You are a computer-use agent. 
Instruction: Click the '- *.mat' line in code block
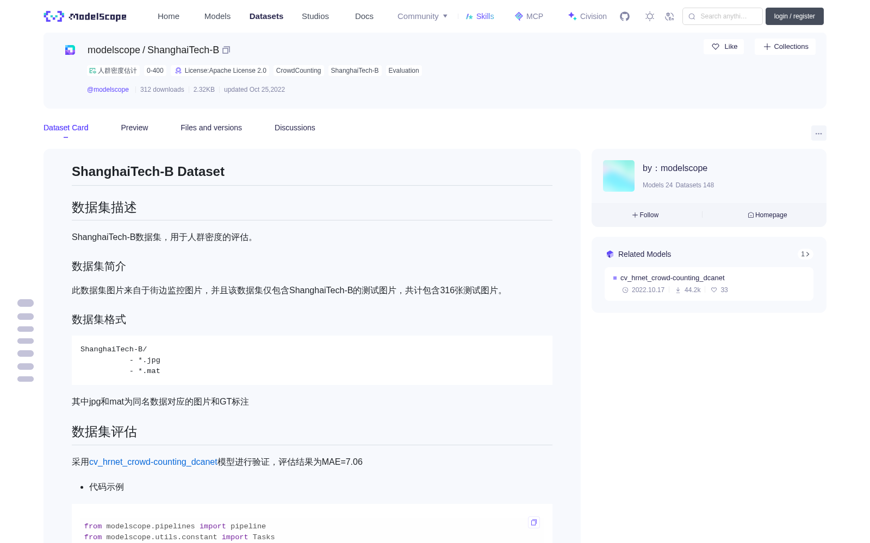[145, 371]
